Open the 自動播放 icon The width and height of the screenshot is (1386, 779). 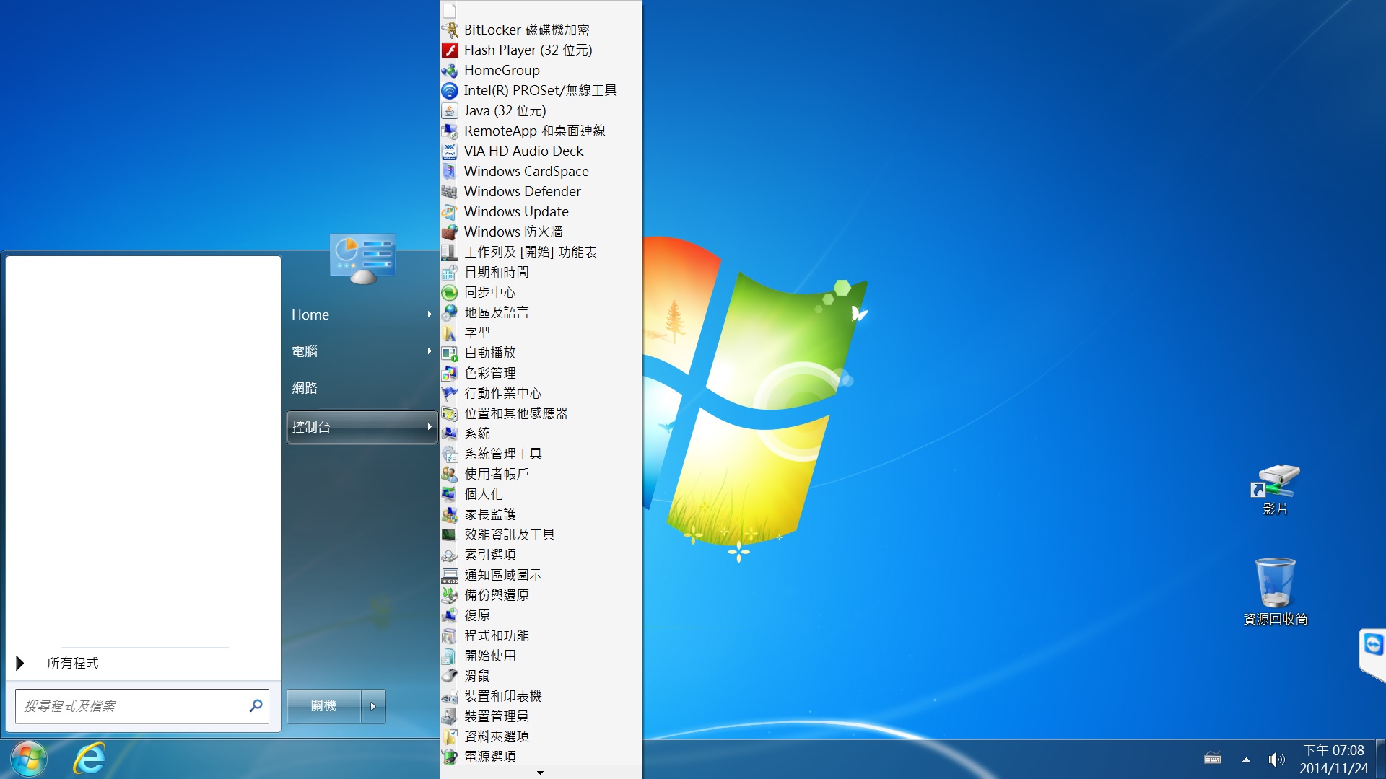[x=450, y=353]
